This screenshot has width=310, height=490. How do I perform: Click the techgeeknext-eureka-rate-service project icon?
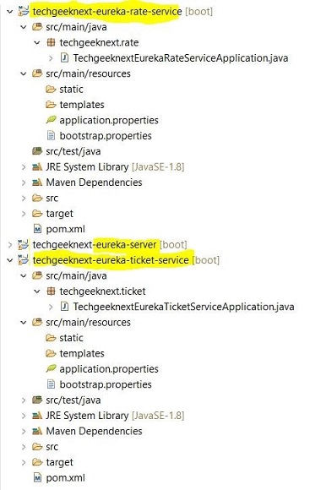23,11
